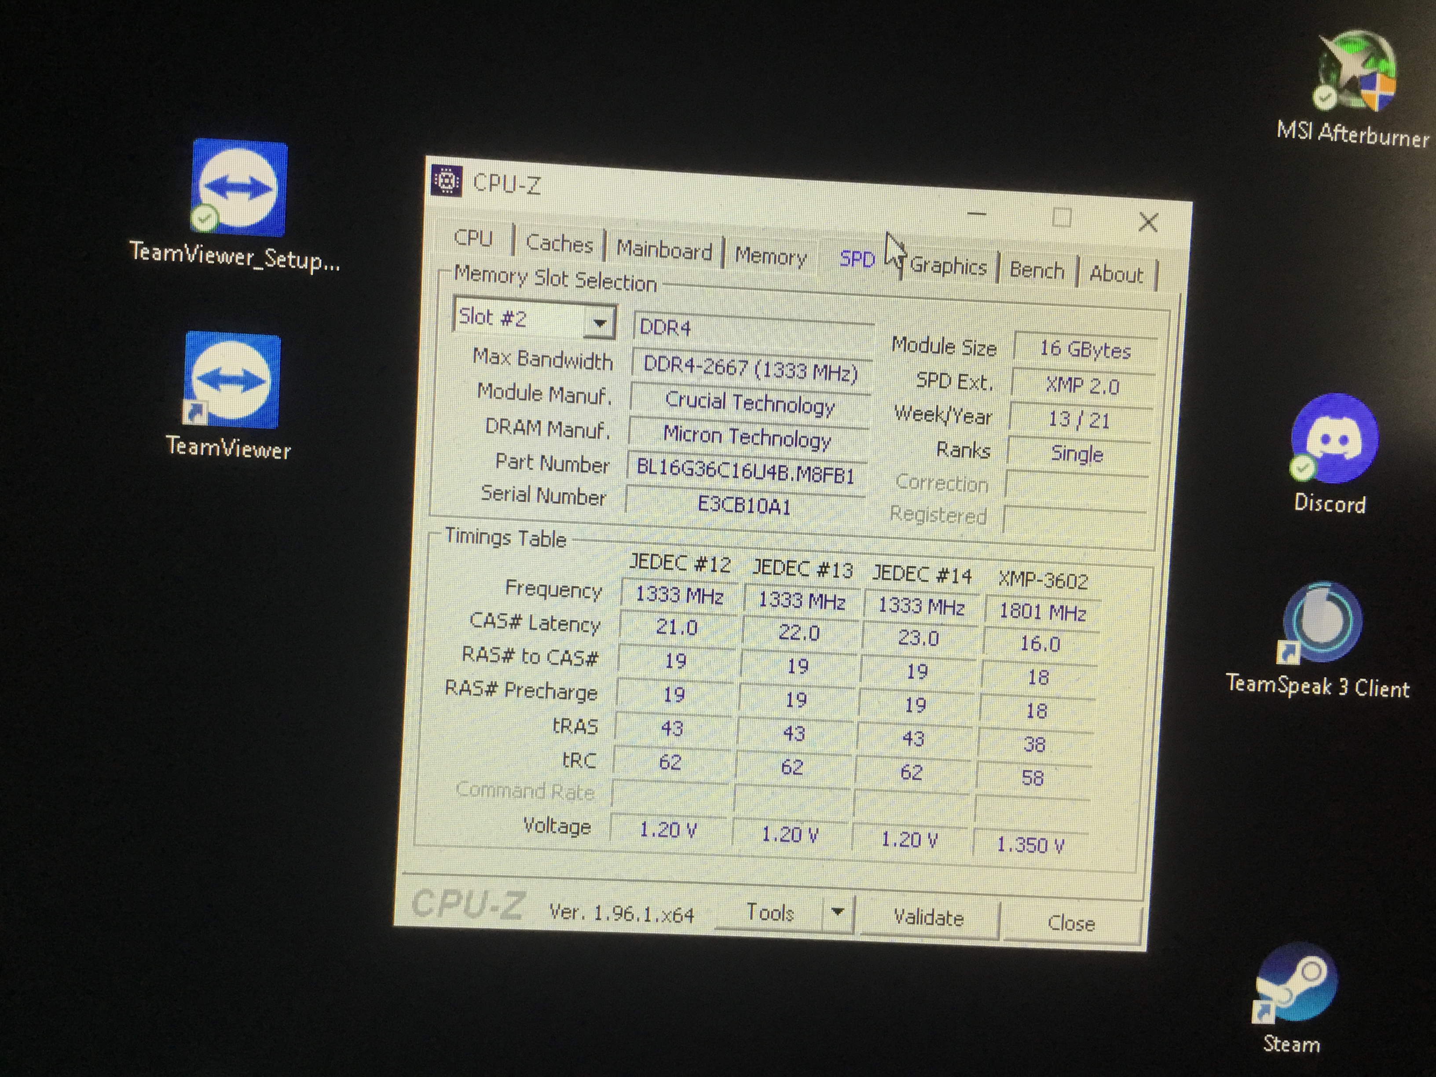Click the Part Number field

click(745, 469)
